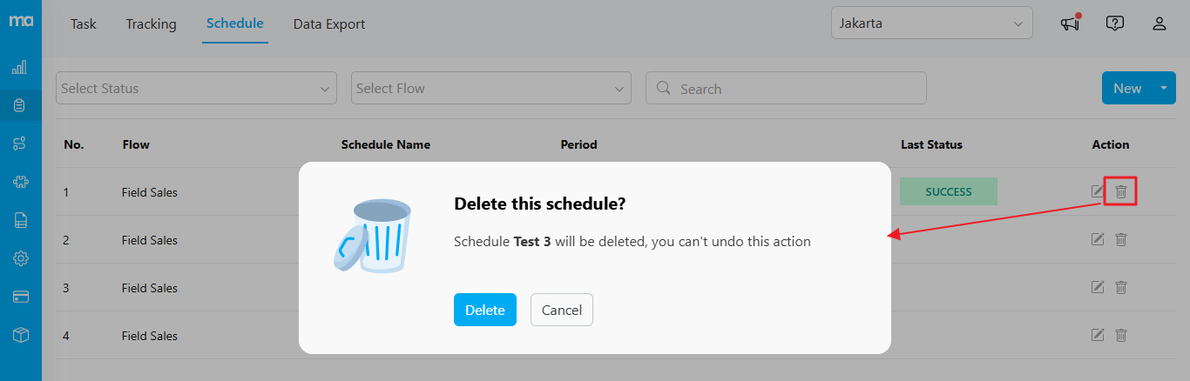Open the user profile icon
Viewport: 1190px width, 381px height.
click(1160, 23)
